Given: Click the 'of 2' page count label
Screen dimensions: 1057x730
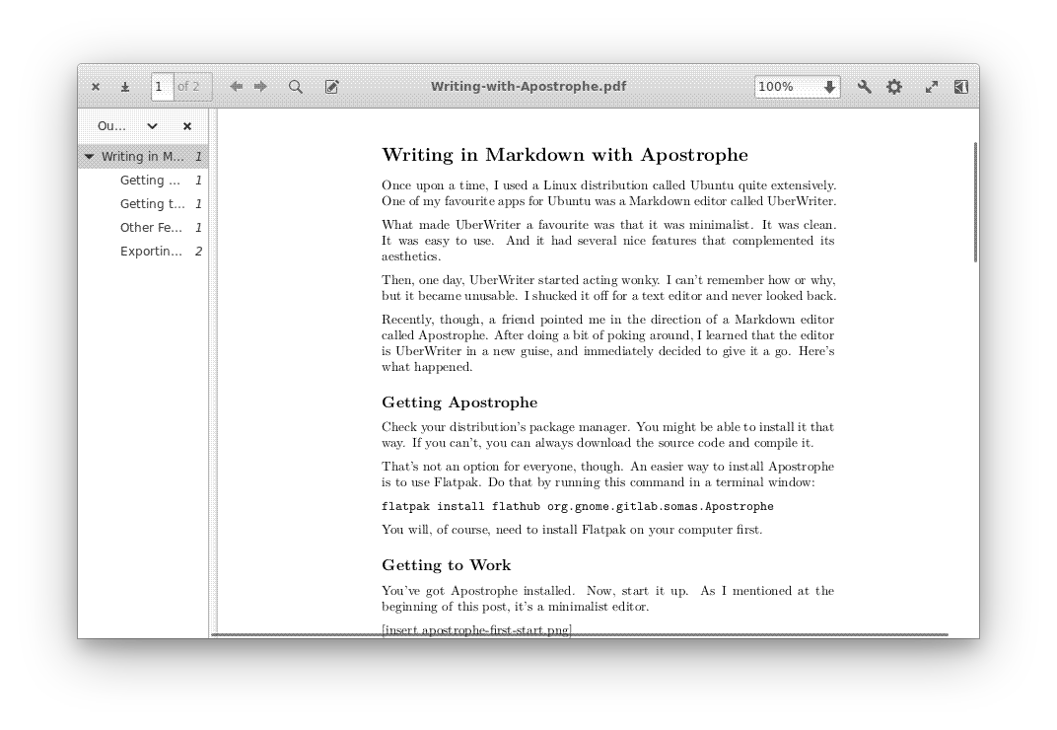Looking at the screenshot, I should tap(188, 87).
